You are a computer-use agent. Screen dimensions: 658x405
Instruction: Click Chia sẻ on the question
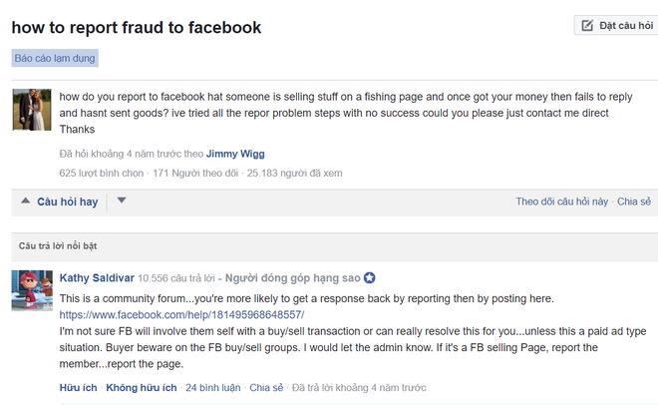634,202
